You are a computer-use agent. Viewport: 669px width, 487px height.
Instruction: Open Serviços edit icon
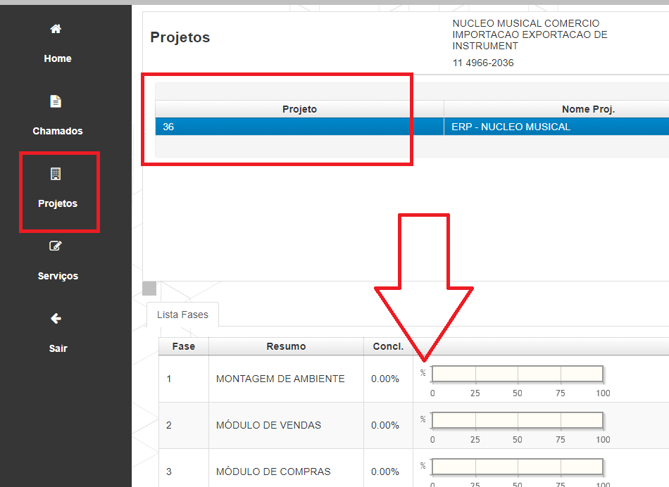pyautogui.click(x=56, y=246)
